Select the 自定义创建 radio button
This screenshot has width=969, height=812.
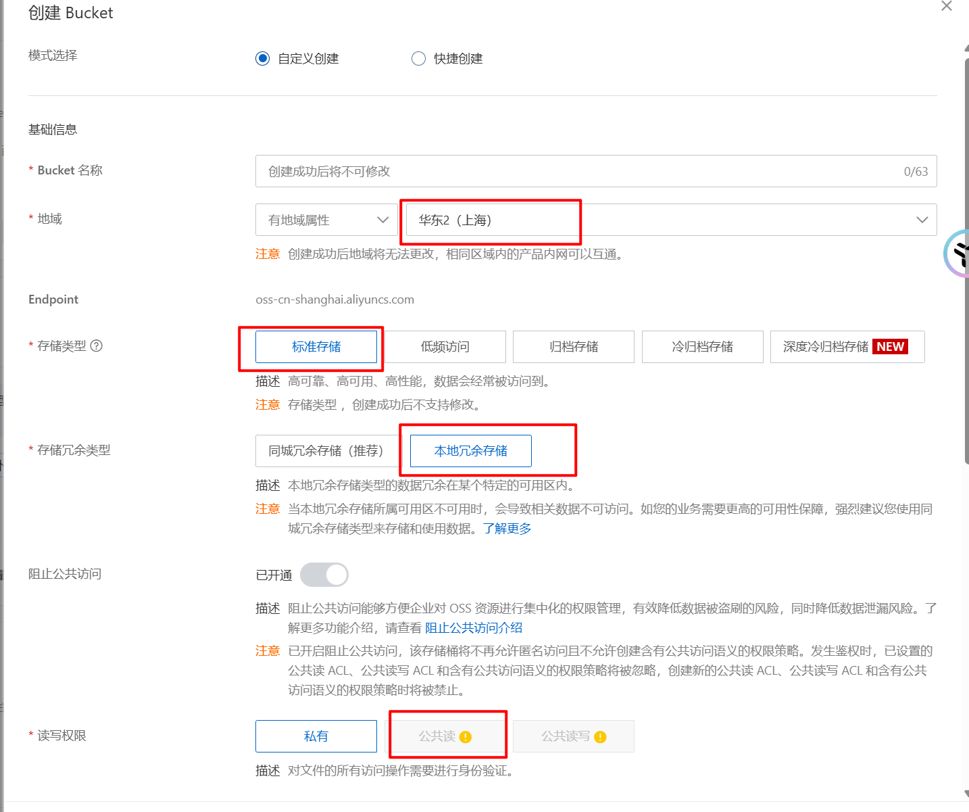coord(263,59)
